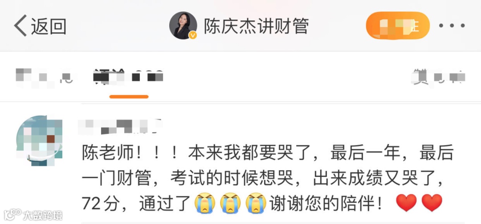Tap the back chevron arrow
Screen dimensions: 481x224
pyautogui.click(x=20, y=26)
